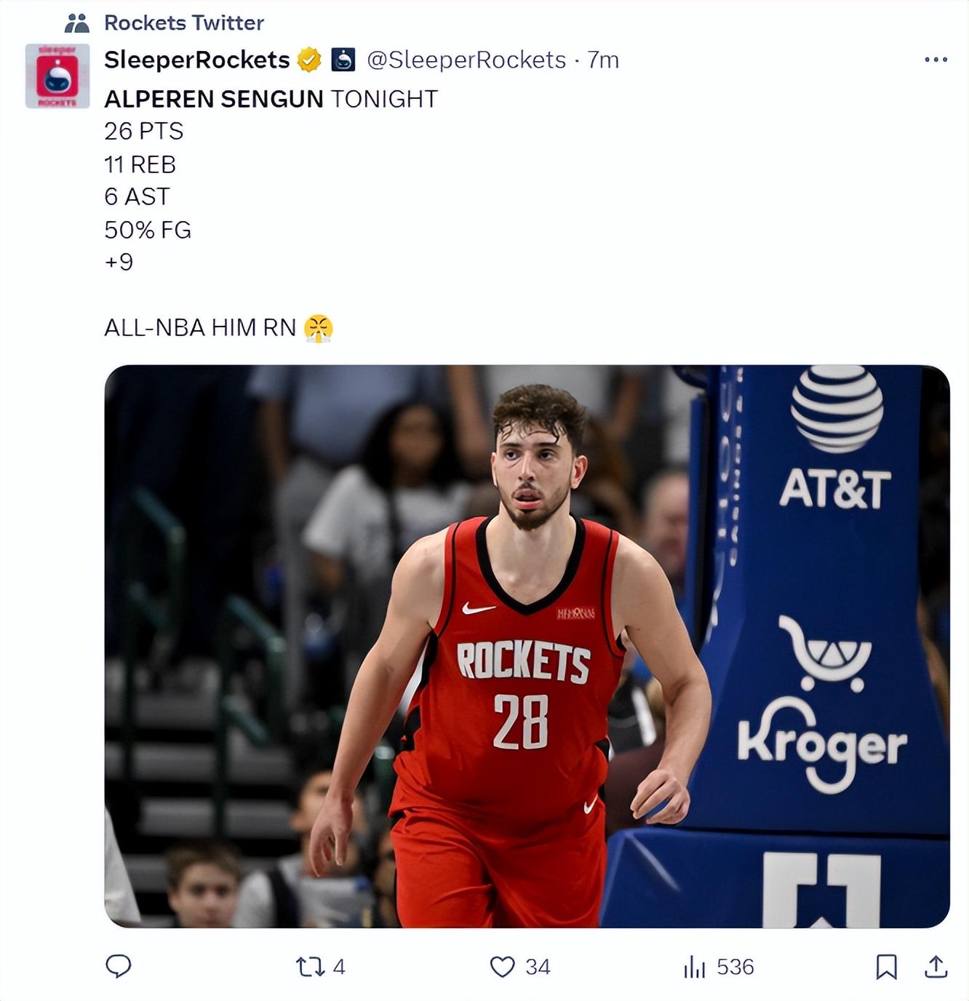Open the reply comment icon
This screenshot has height=1001, width=969.
[x=119, y=966]
